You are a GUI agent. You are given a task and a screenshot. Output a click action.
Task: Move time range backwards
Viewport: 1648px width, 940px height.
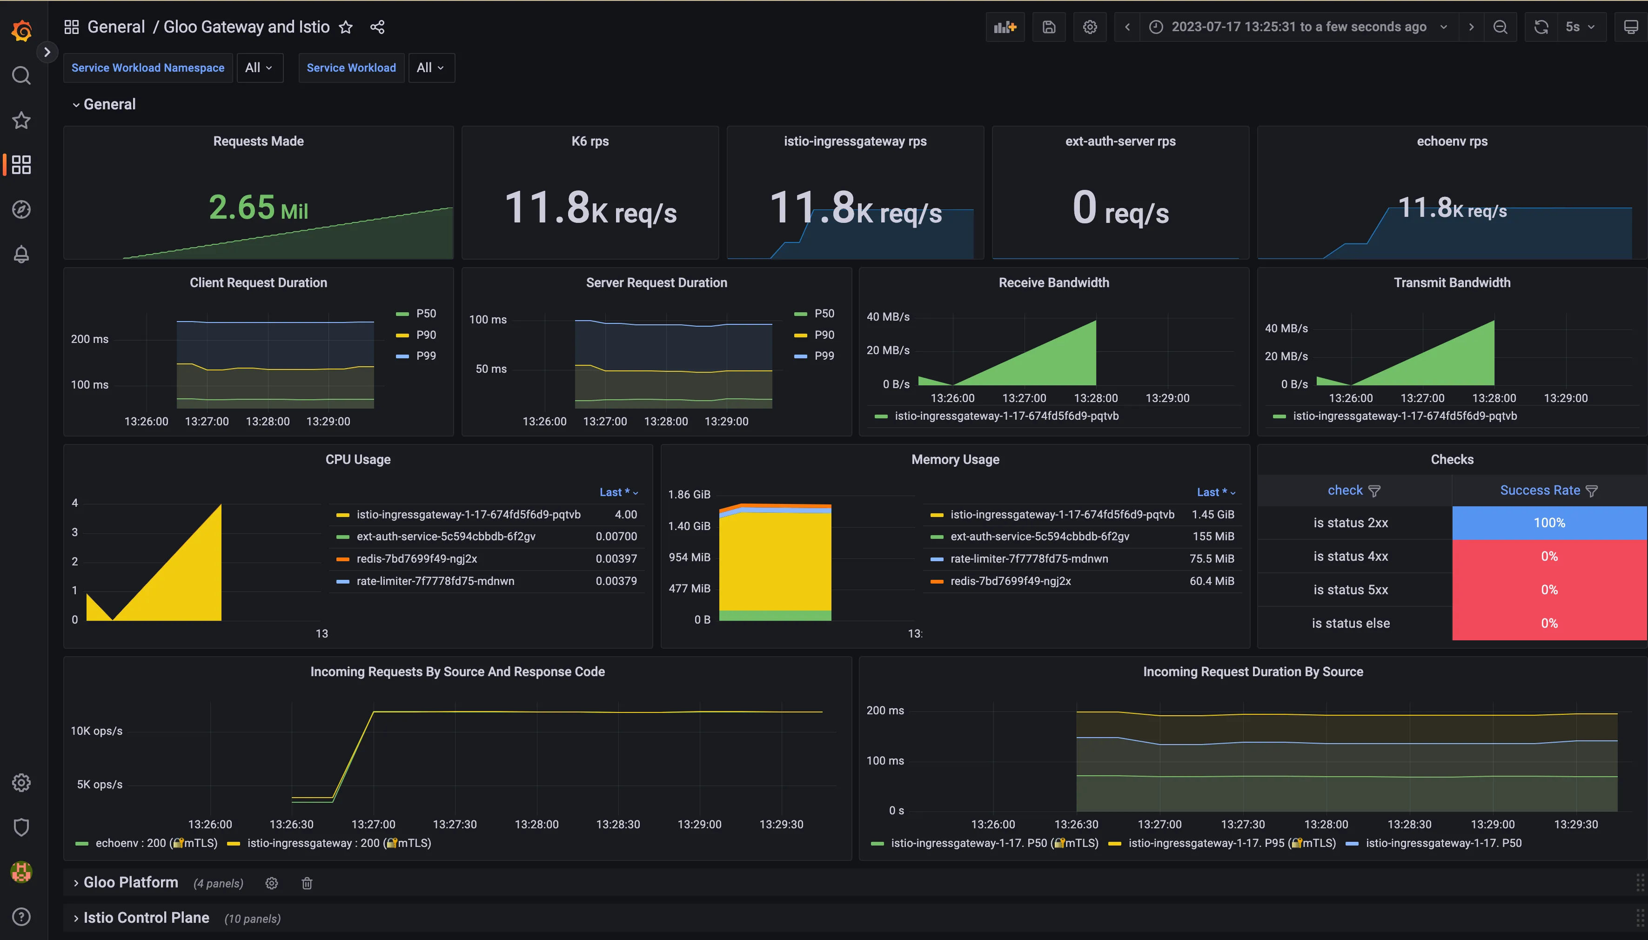coord(1127,27)
